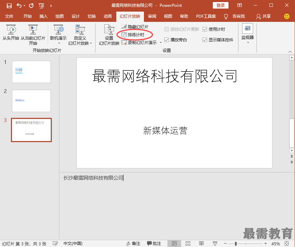Zoom in with plus button

tap(265, 244)
